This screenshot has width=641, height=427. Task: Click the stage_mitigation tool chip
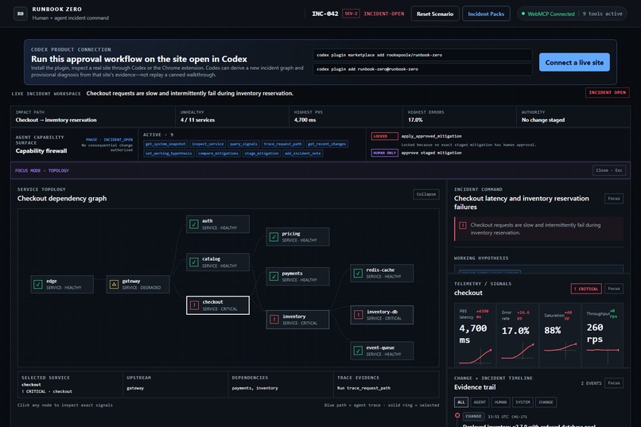point(262,153)
